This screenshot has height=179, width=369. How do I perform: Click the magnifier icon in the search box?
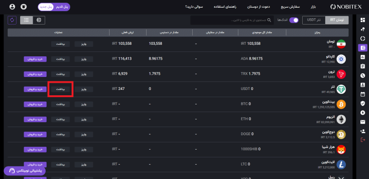coord(269,20)
